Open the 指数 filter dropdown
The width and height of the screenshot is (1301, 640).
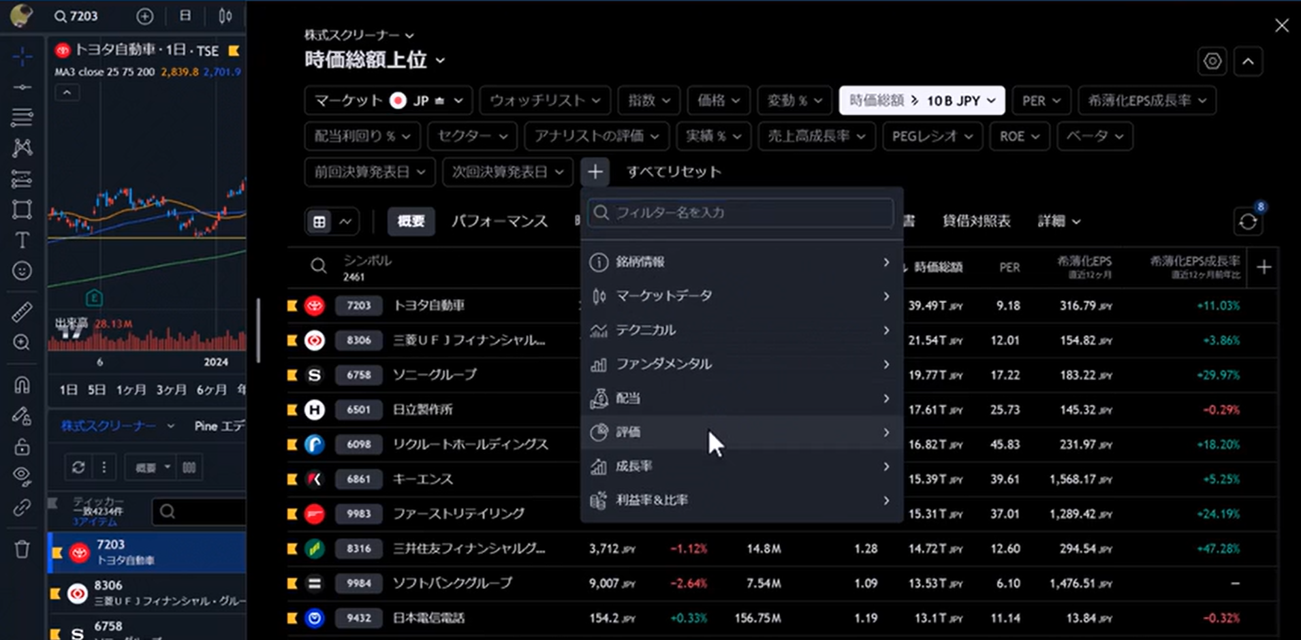click(649, 101)
